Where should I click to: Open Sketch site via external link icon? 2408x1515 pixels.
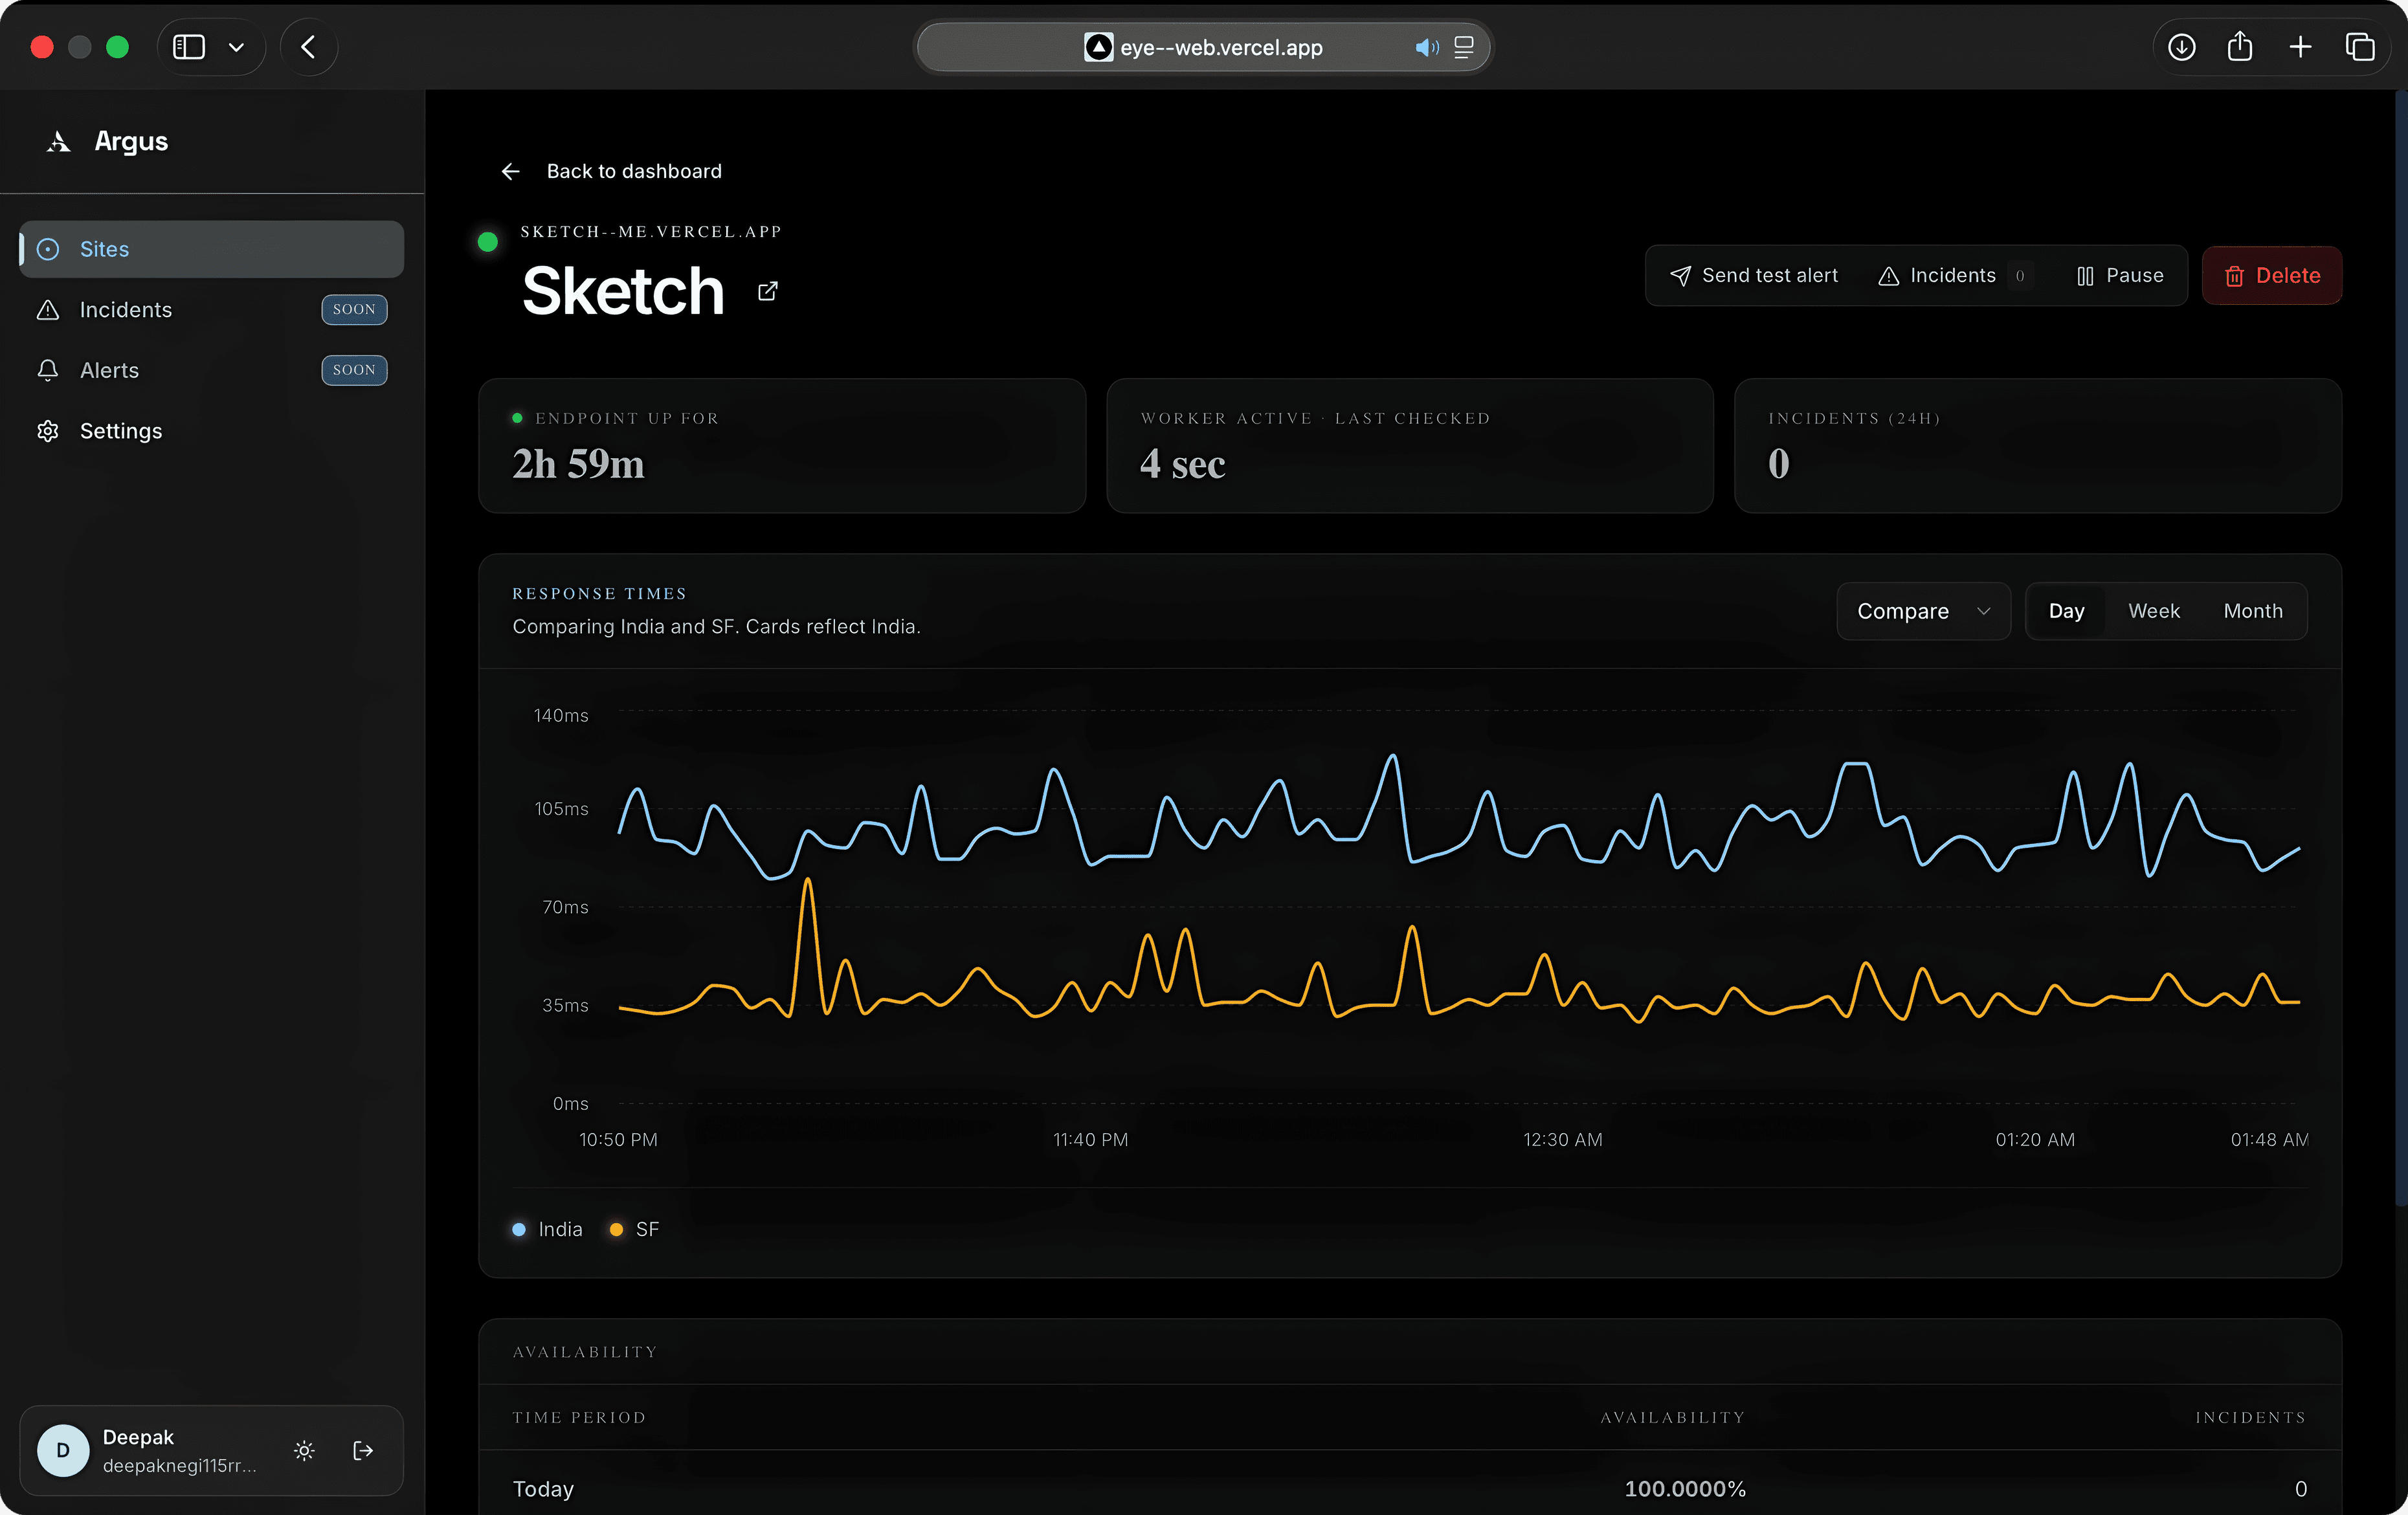(767, 291)
